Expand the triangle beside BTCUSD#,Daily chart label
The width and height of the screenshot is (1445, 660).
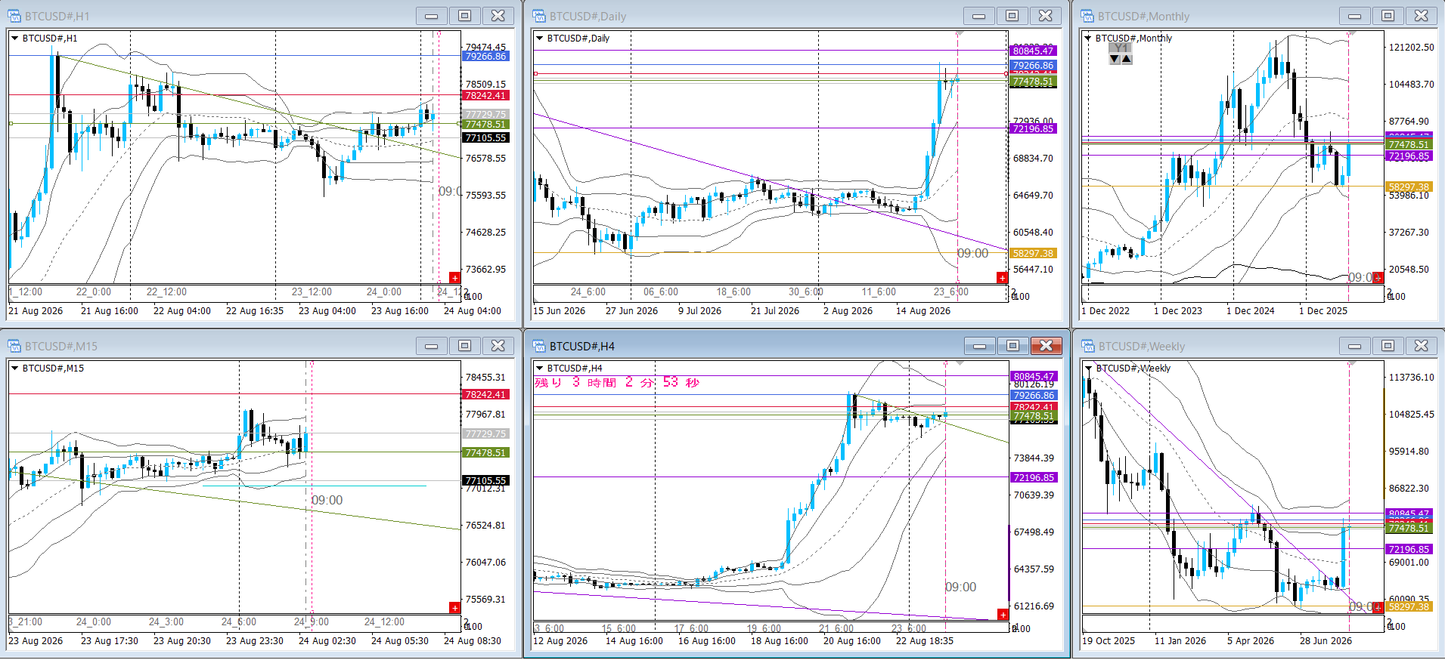click(539, 39)
